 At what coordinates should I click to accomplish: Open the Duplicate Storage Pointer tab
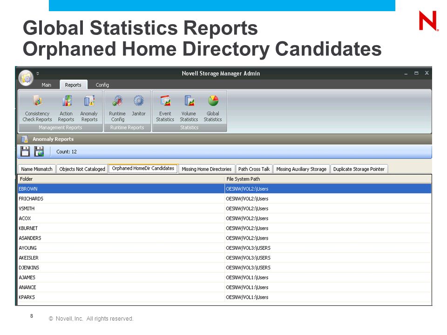(359, 169)
